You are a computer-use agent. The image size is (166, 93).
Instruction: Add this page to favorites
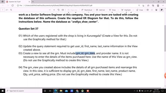(143, 5)
